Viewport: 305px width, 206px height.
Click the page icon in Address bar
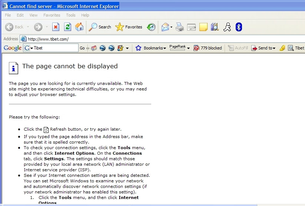point(24,39)
